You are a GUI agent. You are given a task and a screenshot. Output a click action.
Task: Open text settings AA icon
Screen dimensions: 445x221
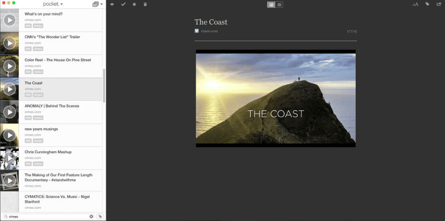(x=416, y=4)
